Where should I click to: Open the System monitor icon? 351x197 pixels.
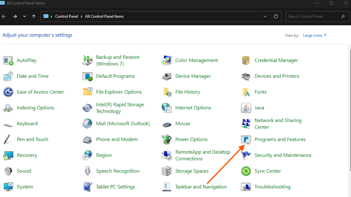(x=8, y=187)
